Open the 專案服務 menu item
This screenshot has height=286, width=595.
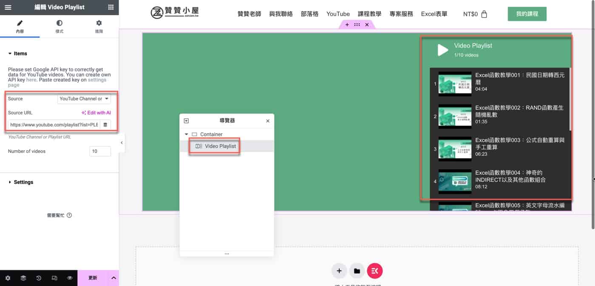(401, 14)
